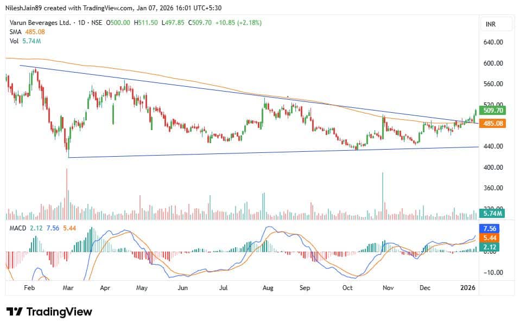The width and height of the screenshot is (520, 328).
Task: Click the MACD signal value 5.44 in legend
Action: [69, 228]
